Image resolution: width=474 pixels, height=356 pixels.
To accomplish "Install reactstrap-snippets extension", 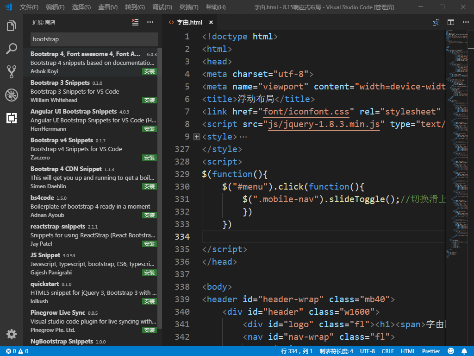I will (x=150, y=244).
